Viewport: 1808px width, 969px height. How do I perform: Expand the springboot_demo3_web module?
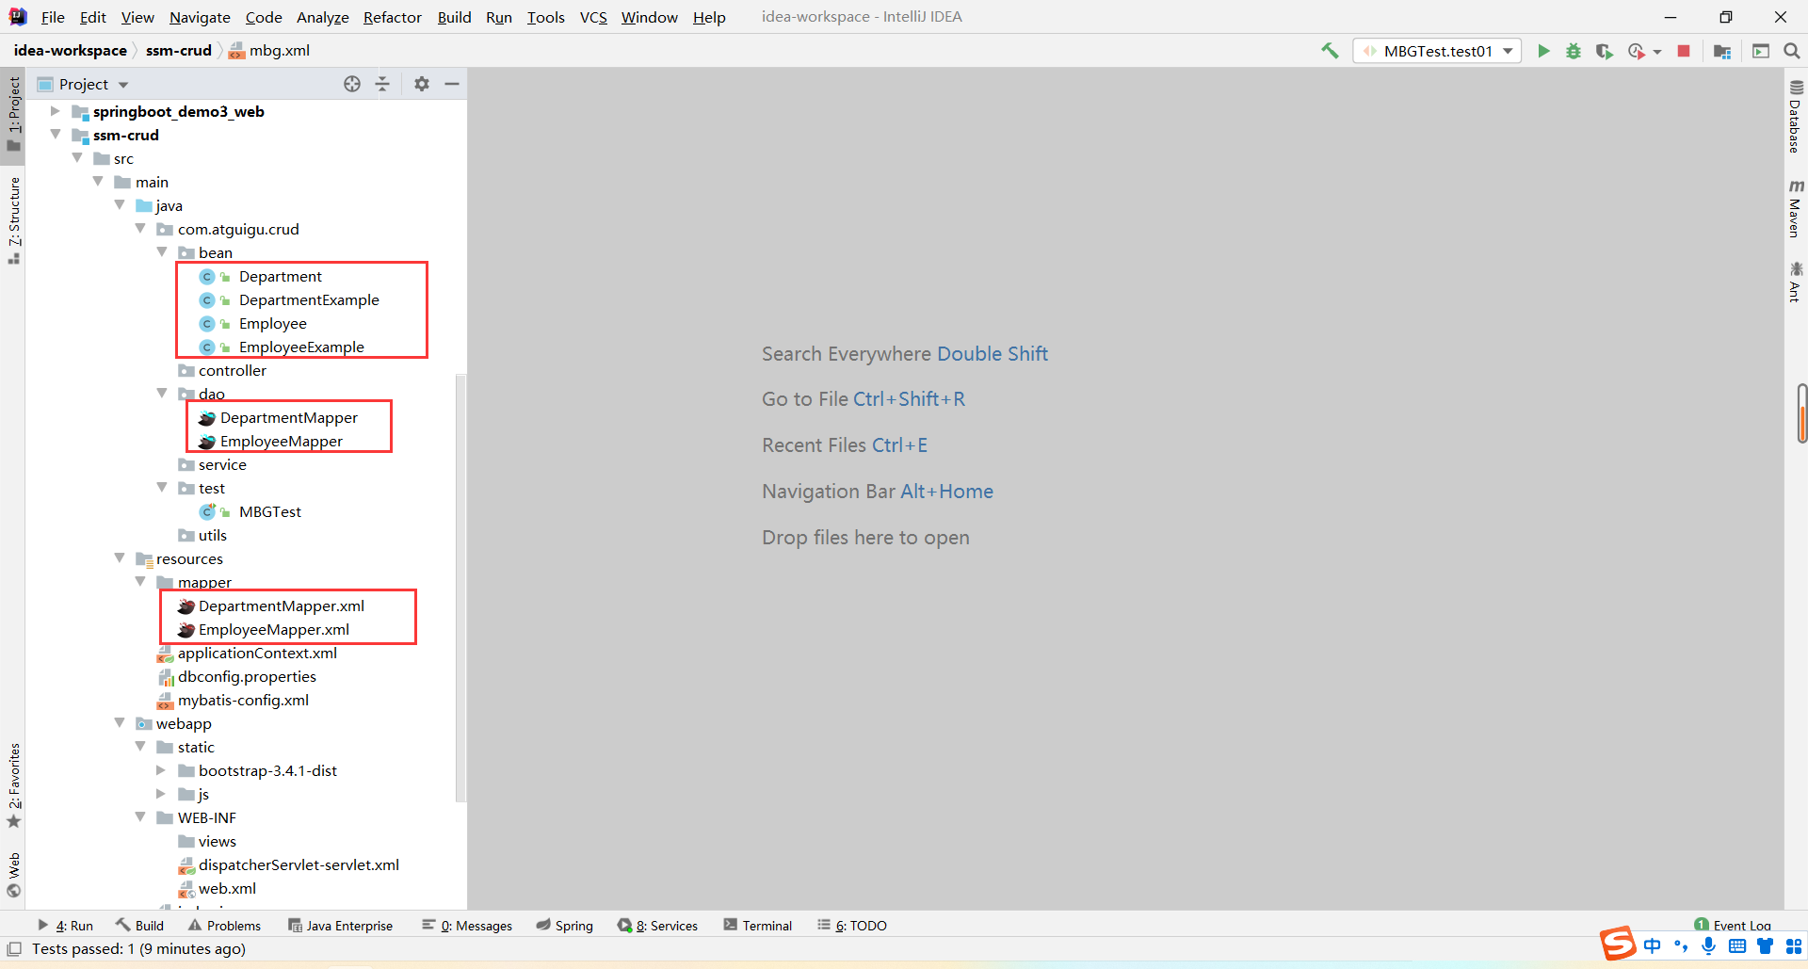point(55,111)
